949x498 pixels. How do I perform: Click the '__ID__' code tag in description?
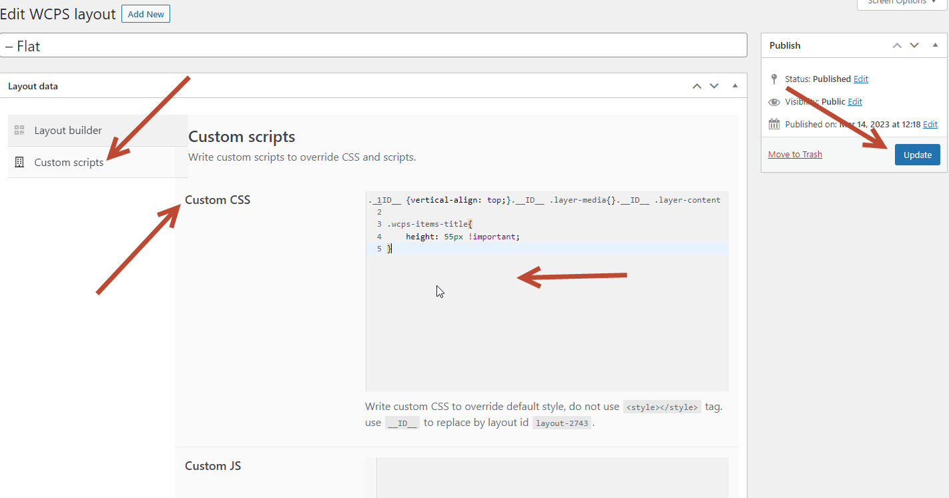(402, 423)
